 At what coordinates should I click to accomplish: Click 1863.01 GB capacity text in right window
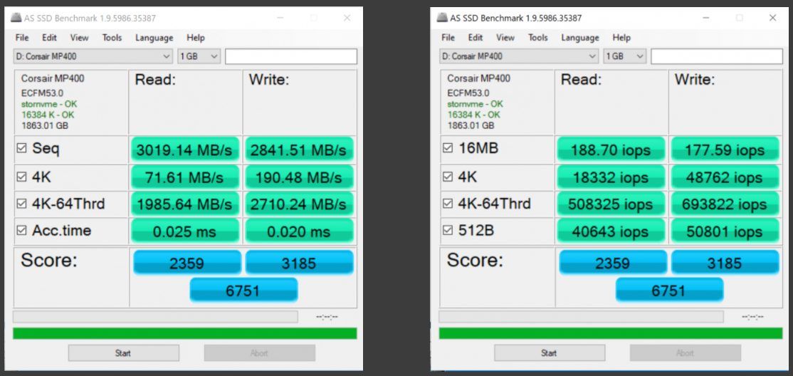tap(471, 125)
